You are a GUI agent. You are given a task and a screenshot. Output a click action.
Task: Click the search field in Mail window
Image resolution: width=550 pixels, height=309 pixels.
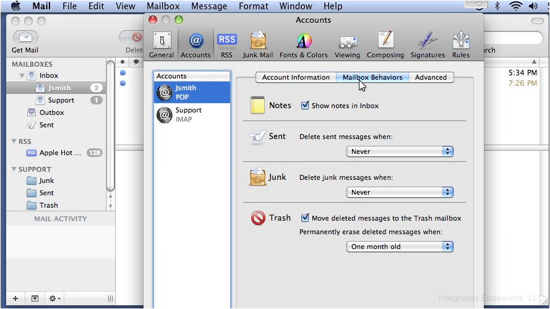click(x=513, y=38)
